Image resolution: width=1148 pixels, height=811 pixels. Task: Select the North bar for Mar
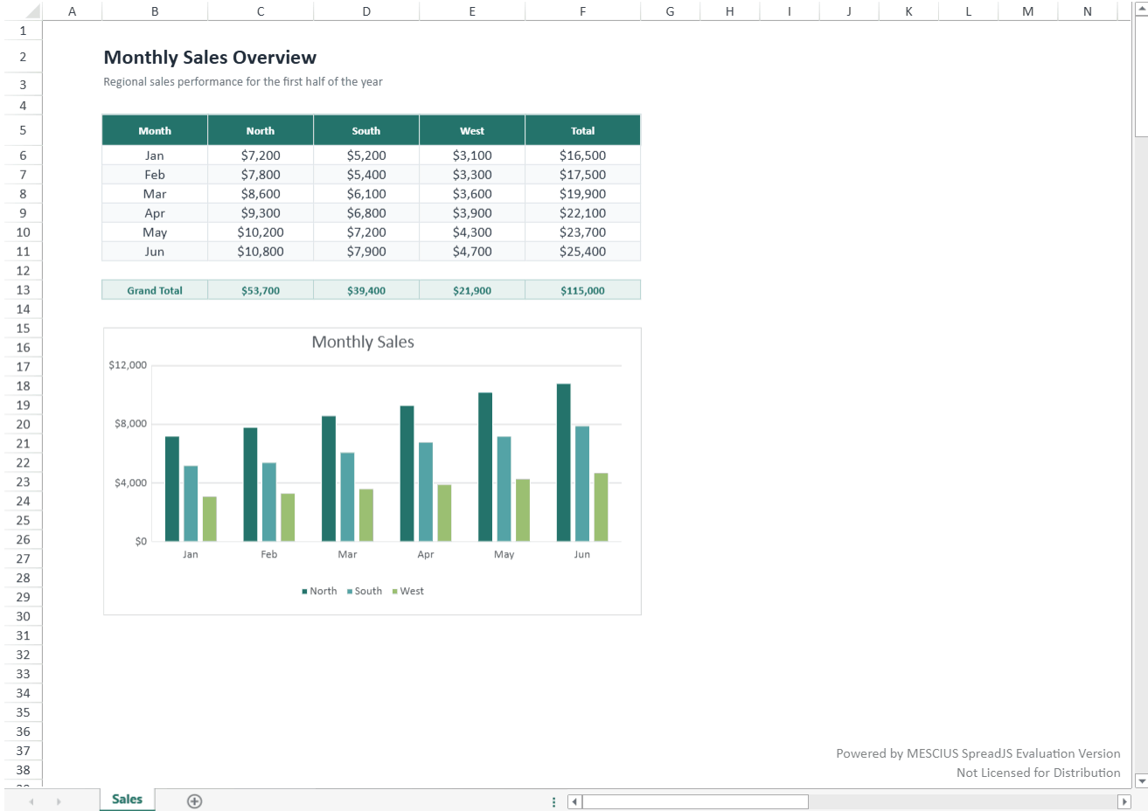329,479
